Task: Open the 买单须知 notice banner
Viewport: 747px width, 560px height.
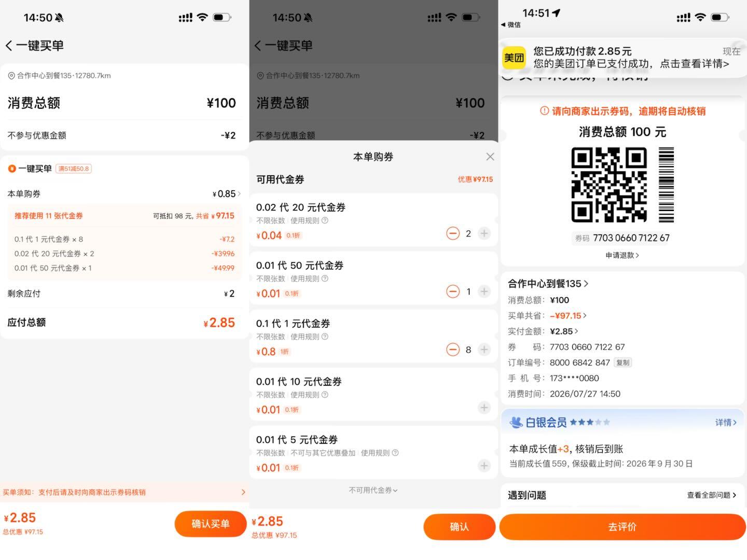Action: tap(125, 492)
